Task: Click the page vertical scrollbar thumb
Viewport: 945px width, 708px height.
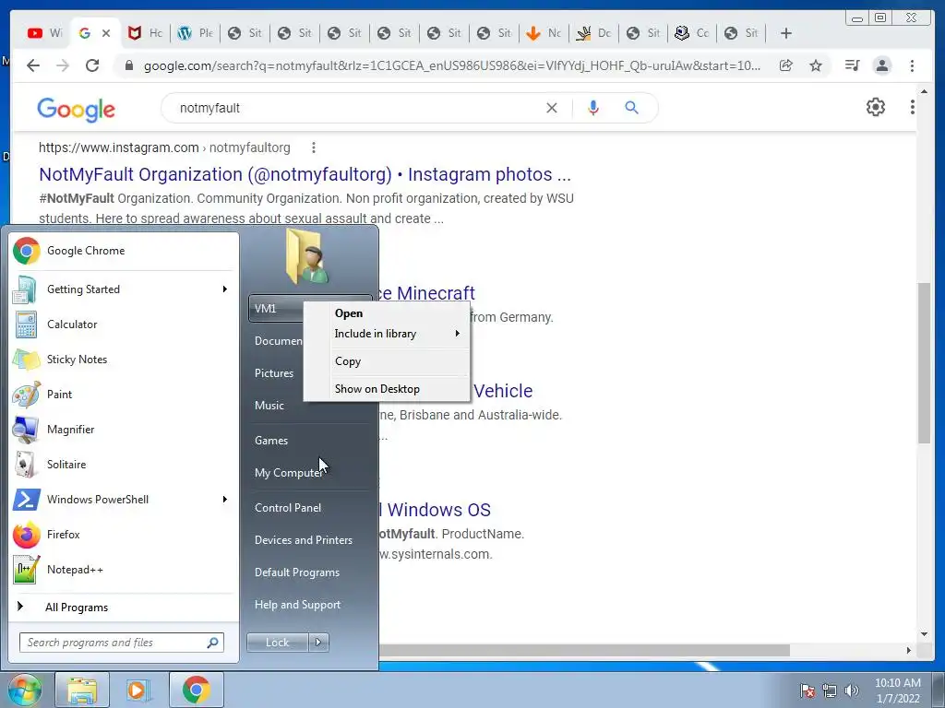Action: pos(924,363)
